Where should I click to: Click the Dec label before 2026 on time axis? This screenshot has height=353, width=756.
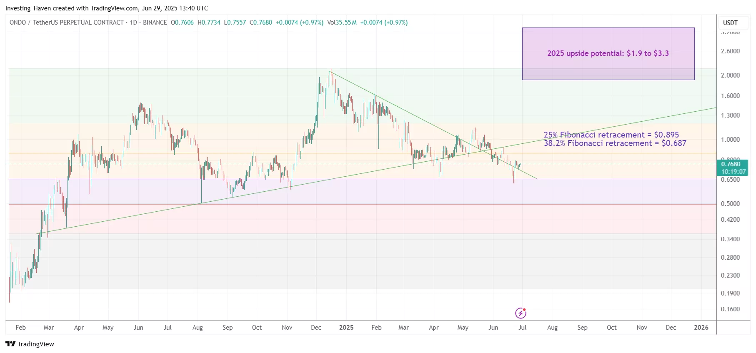tap(671, 328)
